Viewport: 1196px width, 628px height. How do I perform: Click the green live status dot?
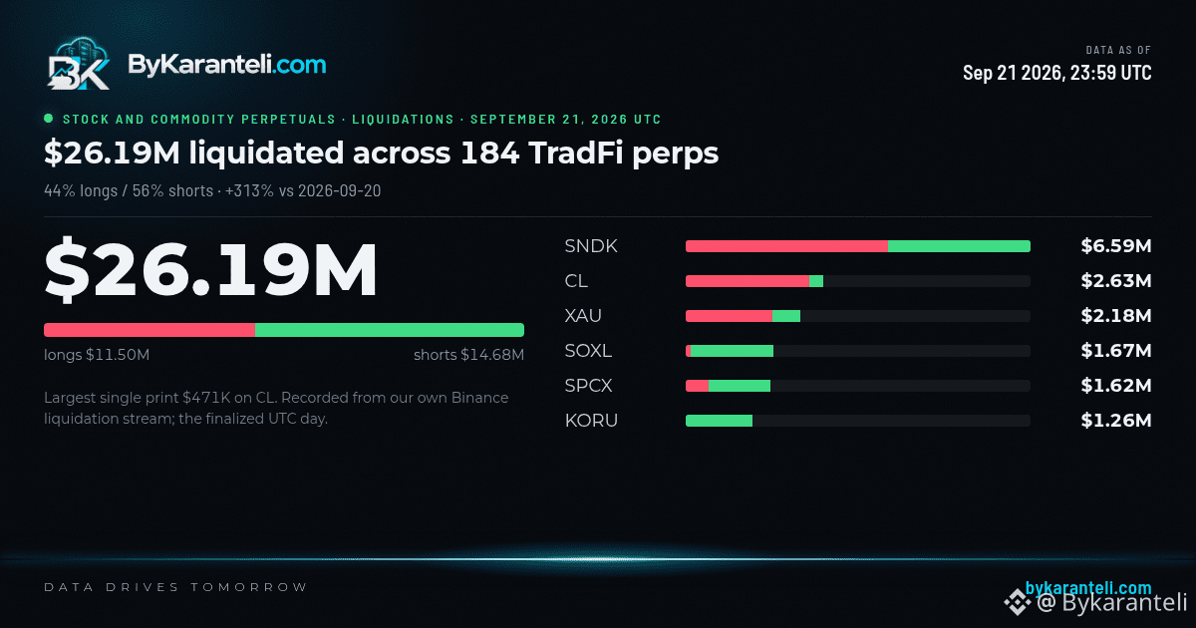[x=49, y=119]
